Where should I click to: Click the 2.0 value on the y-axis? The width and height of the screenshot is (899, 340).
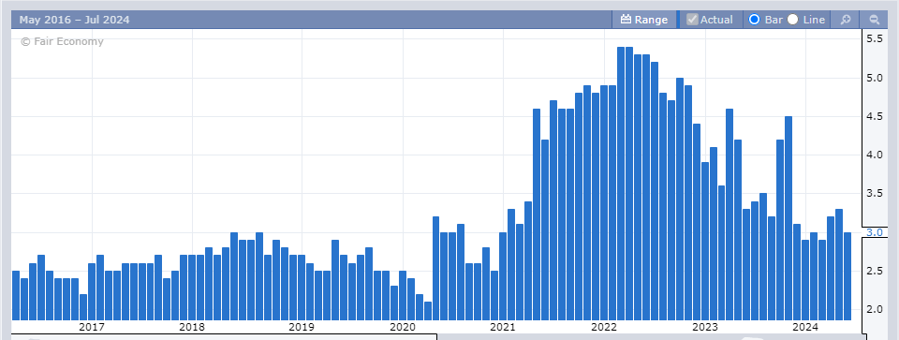point(875,310)
